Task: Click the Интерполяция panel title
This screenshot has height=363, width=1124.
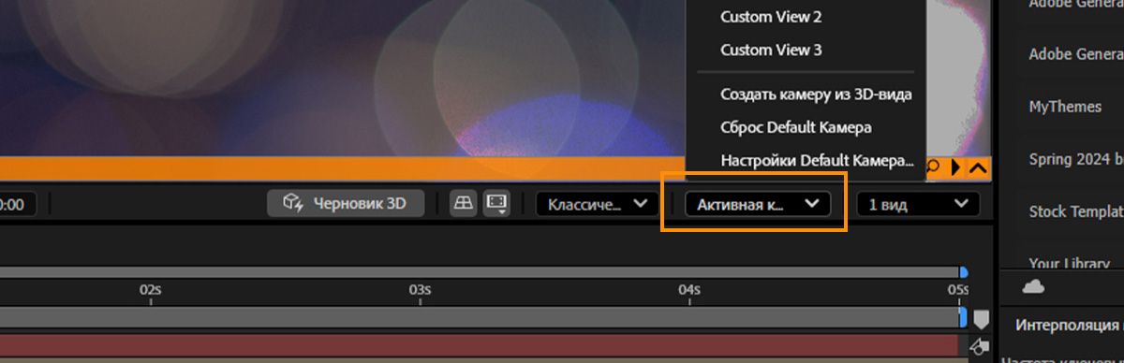Action: (x=1069, y=326)
